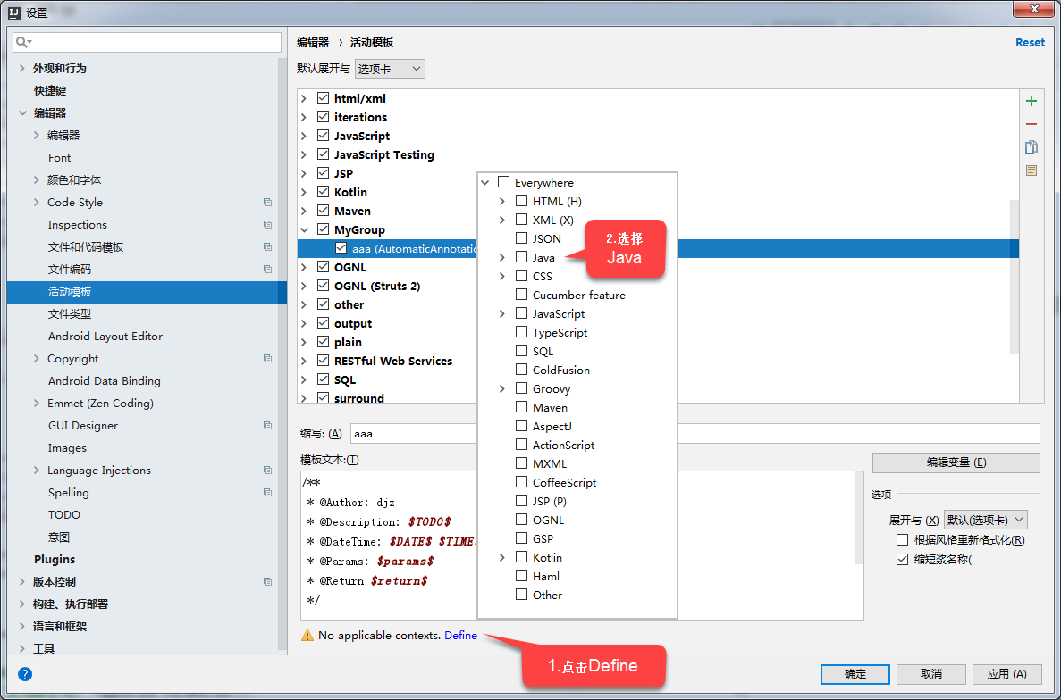Enable the JSON context checkbox
The image size is (1061, 700).
click(522, 237)
